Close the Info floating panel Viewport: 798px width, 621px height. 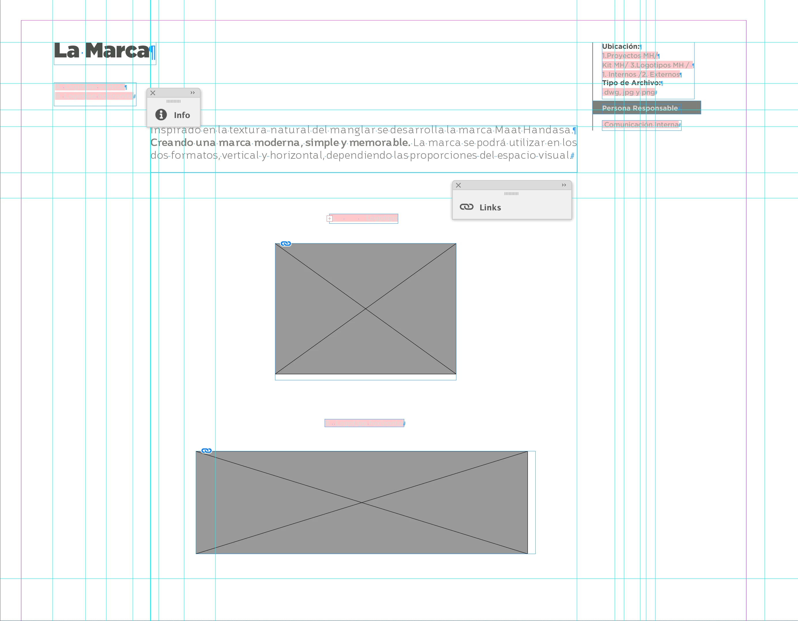(153, 93)
